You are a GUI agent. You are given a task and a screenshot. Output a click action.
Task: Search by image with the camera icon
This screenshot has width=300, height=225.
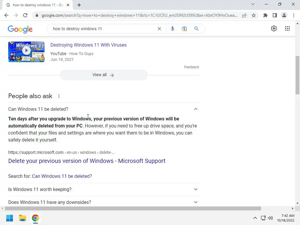point(184,29)
